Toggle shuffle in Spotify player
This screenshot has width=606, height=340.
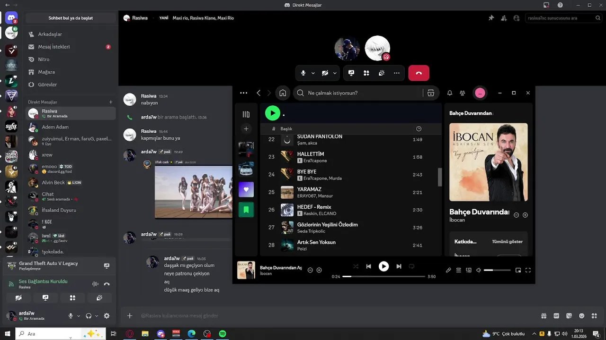(x=356, y=266)
